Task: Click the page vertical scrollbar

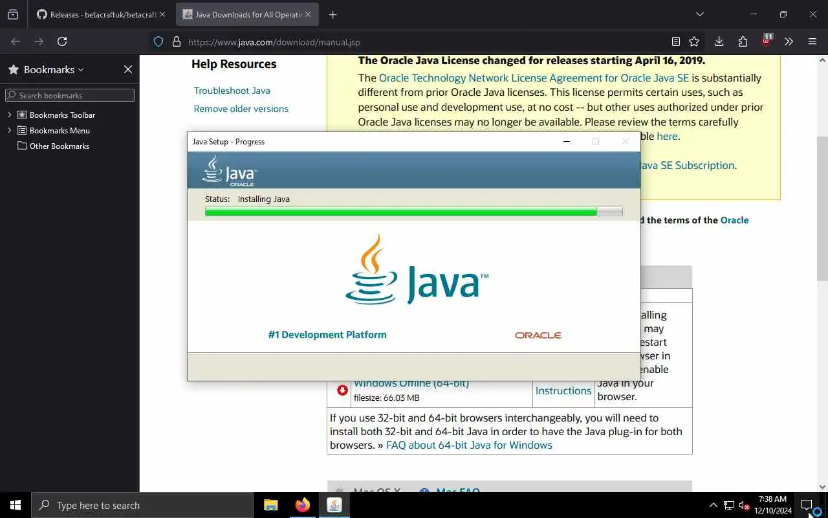Action: coord(822,207)
